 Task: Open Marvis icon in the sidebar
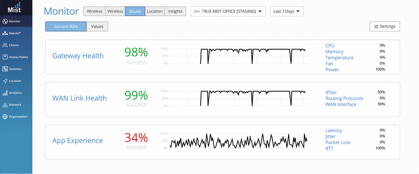[5, 33]
